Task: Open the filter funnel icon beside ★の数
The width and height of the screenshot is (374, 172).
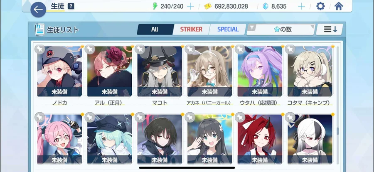Action: pos(252,28)
